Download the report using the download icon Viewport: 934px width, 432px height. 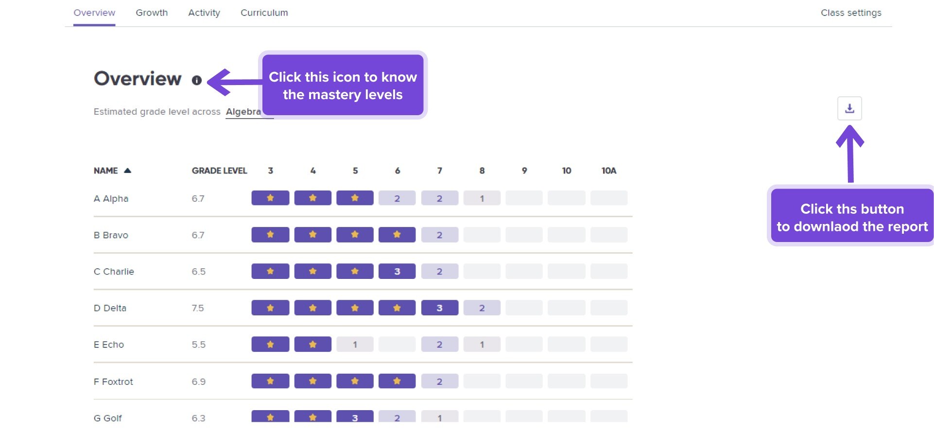pos(849,108)
